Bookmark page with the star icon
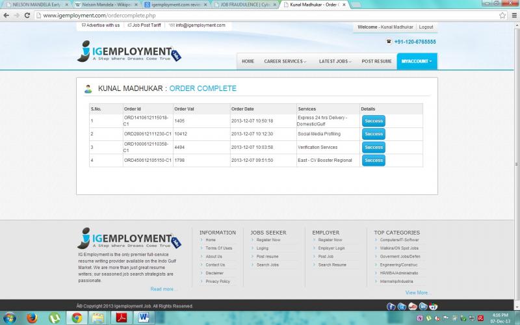This screenshot has width=520, height=325. [502, 15]
